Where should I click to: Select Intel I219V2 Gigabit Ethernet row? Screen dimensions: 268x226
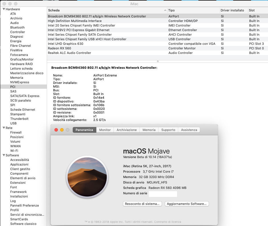click(x=157, y=30)
